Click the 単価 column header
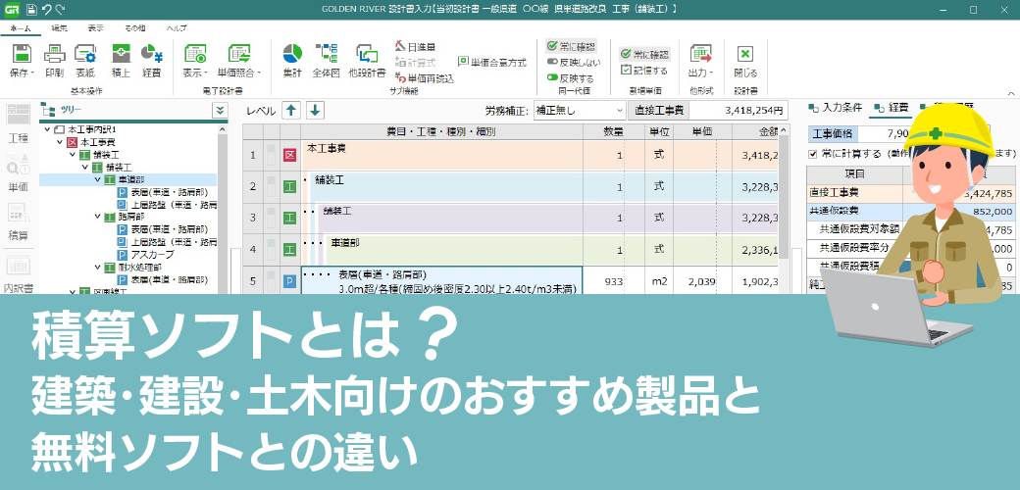 point(702,131)
